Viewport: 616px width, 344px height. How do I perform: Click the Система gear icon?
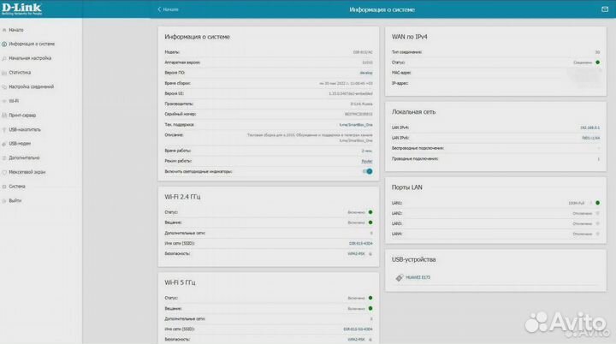(x=4, y=186)
